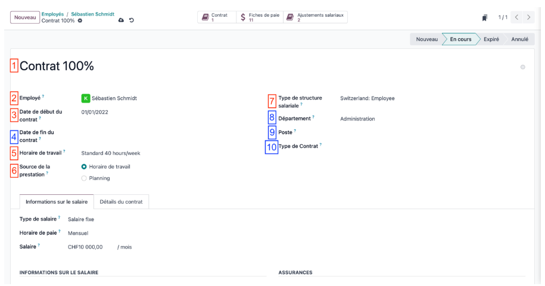The height and width of the screenshot is (286, 545).
Task: Click Sébastien Schmidt's green K avatar
Action: pyautogui.click(x=86, y=98)
